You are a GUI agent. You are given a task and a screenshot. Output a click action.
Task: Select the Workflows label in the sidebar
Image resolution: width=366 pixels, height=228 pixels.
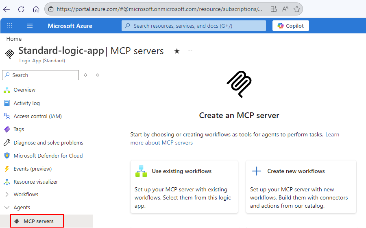pos(26,194)
